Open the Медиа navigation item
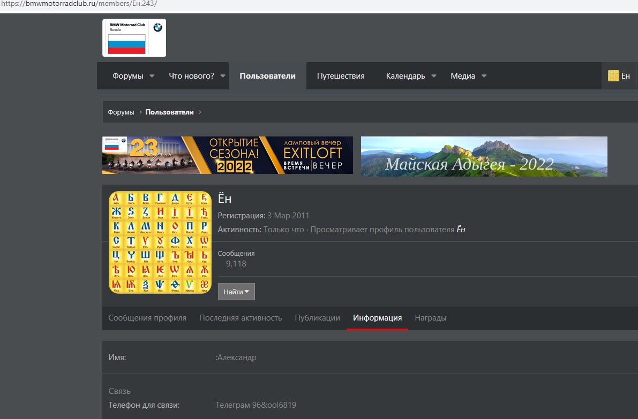The height and width of the screenshot is (419, 638). point(462,76)
